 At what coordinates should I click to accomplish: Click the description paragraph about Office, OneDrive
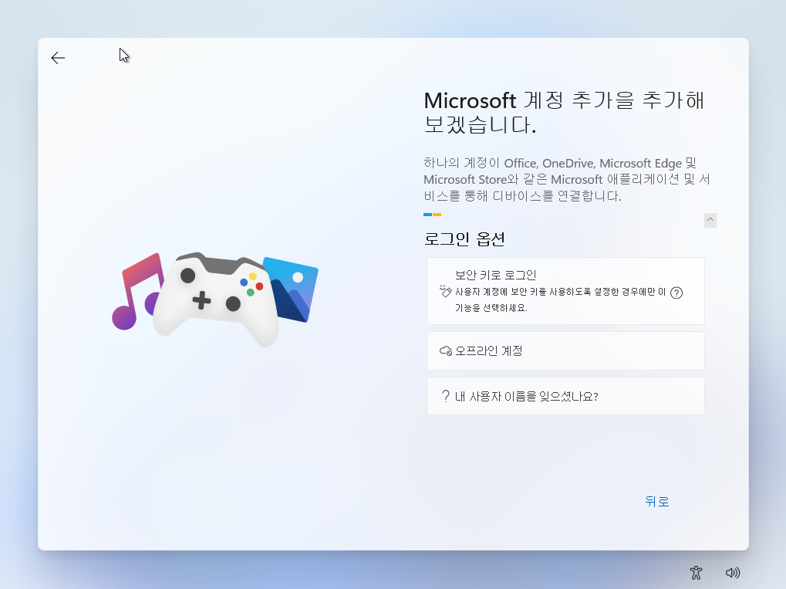(x=567, y=179)
